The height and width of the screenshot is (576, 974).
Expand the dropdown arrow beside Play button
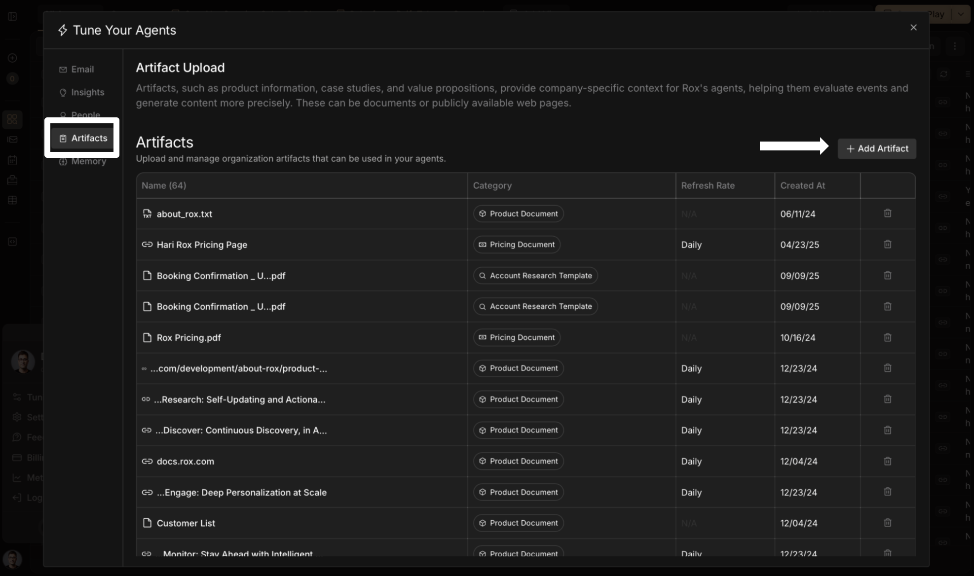[x=960, y=14]
